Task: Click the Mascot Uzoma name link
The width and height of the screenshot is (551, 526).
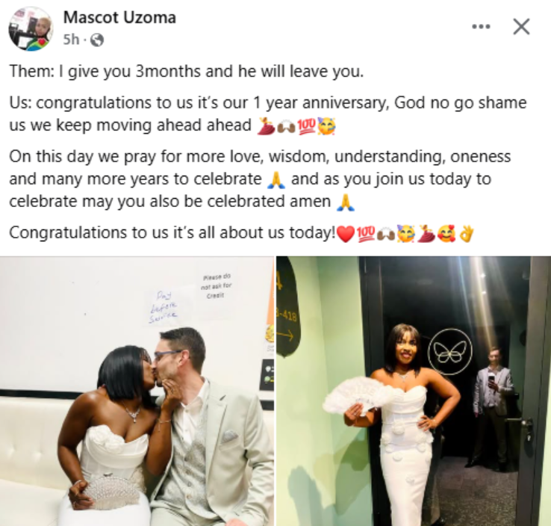Action: click(119, 18)
